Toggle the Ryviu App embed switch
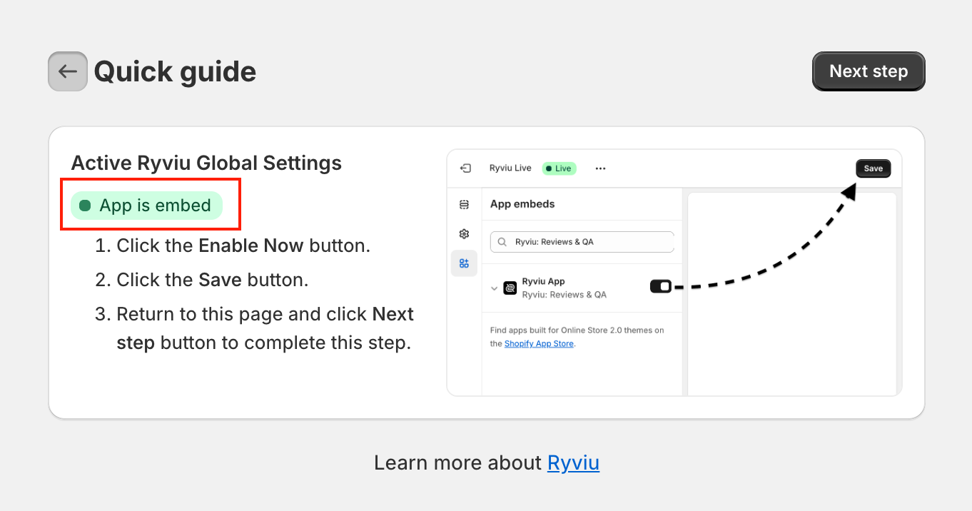 661,286
